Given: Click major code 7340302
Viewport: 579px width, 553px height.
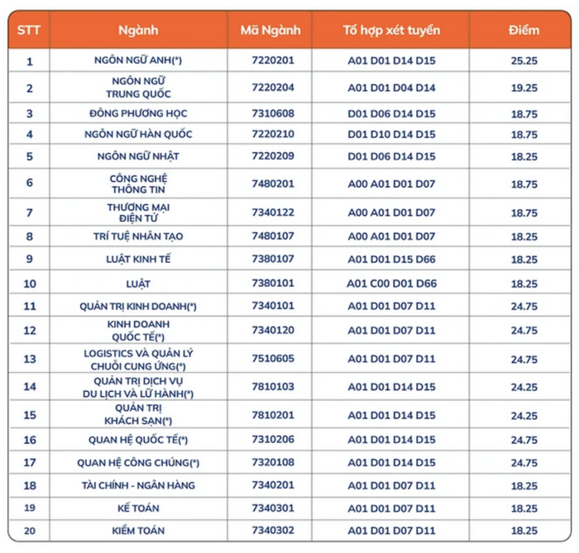Looking at the screenshot, I should pyautogui.click(x=273, y=530).
